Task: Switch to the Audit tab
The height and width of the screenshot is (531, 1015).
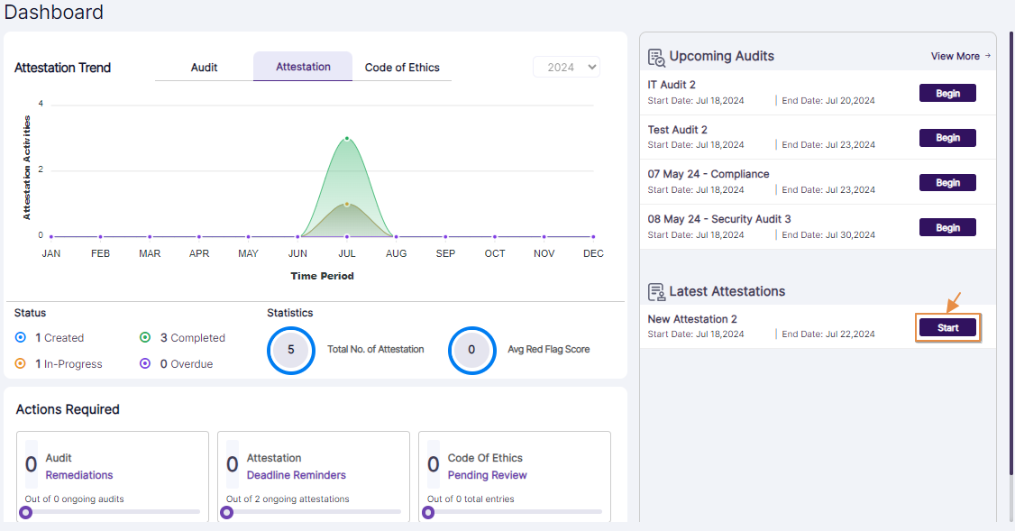Action: (204, 67)
